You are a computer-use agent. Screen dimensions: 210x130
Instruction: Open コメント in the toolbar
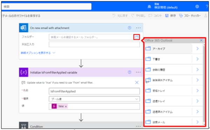tap(155, 16)
